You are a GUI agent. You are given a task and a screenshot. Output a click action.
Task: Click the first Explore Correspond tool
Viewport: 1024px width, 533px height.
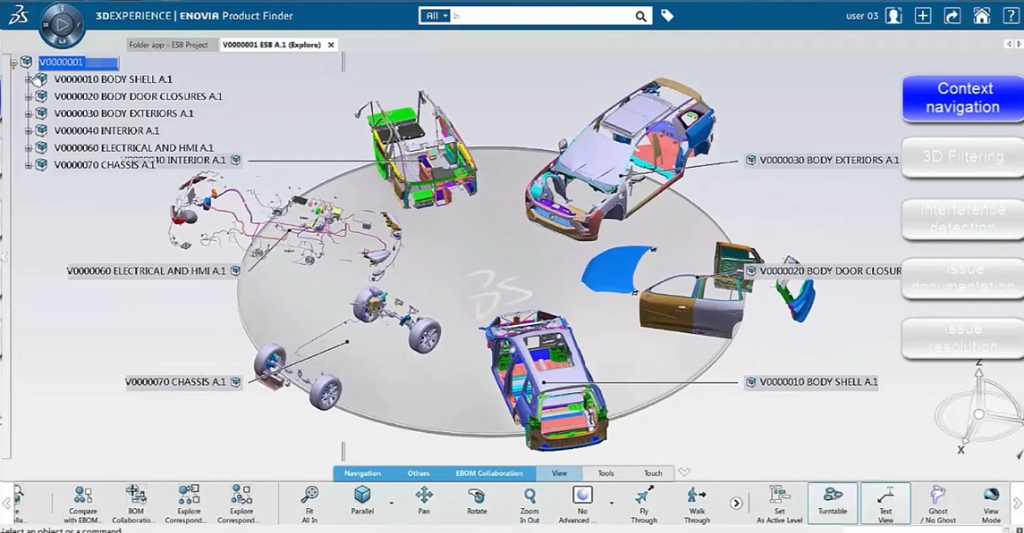point(189,504)
